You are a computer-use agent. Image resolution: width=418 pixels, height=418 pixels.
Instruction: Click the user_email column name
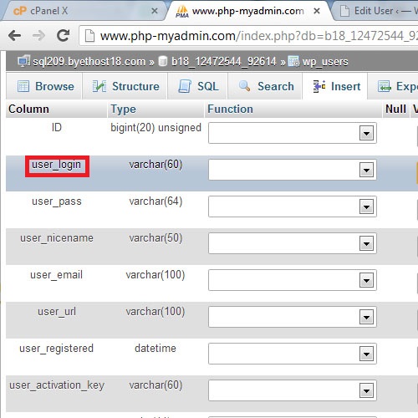pyautogui.click(x=57, y=275)
